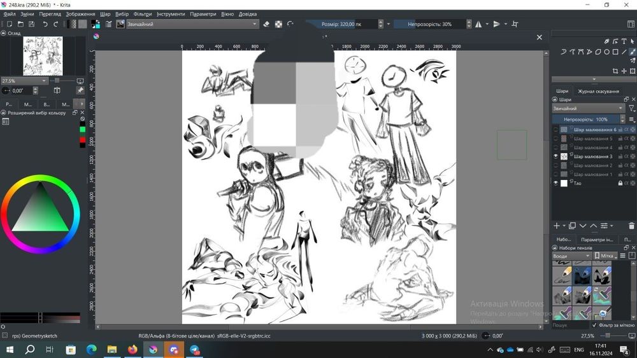The width and height of the screenshot is (637, 358).
Task: Switch to the Параметри ін... tab
Action: coord(597,239)
